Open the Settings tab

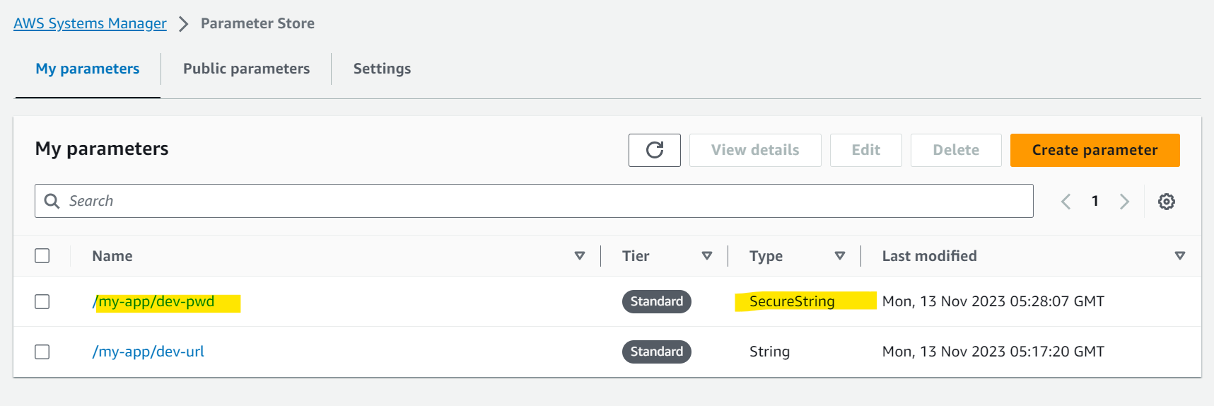382,69
